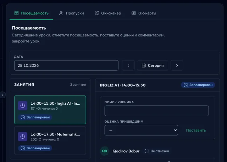Click the Запланирован badge on the Ingliz A1 card
This screenshot has height=162, width=227.
click(35, 117)
